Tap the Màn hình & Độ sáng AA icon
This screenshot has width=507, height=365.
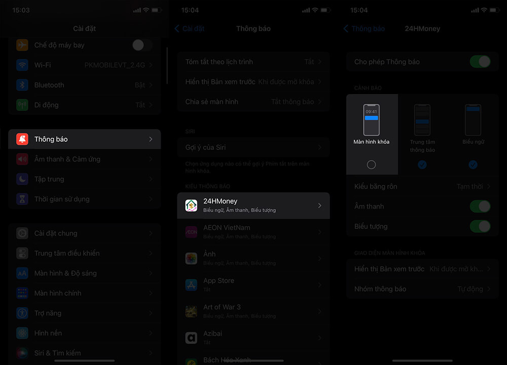point(22,273)
